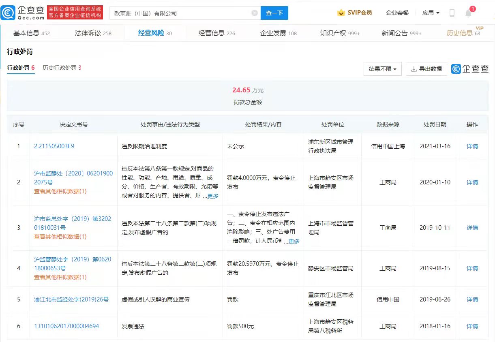
Task: Open the 历史信息 VIP tab
Action: click(463, 33)
